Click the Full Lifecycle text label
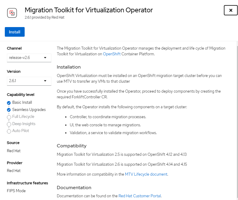The height and width of the screenshot is (200, 238). [23, 117]
